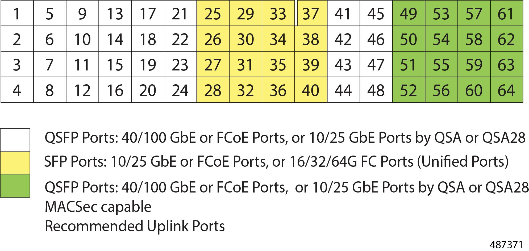Screen dimensions: 529x251
Task: Pick port 13 in the top row
Action: [x=115, y=13]
